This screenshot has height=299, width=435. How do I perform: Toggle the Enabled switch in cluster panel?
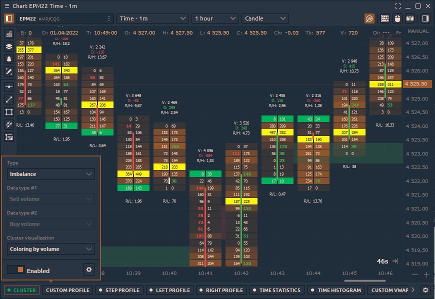(x=16, y=270)
